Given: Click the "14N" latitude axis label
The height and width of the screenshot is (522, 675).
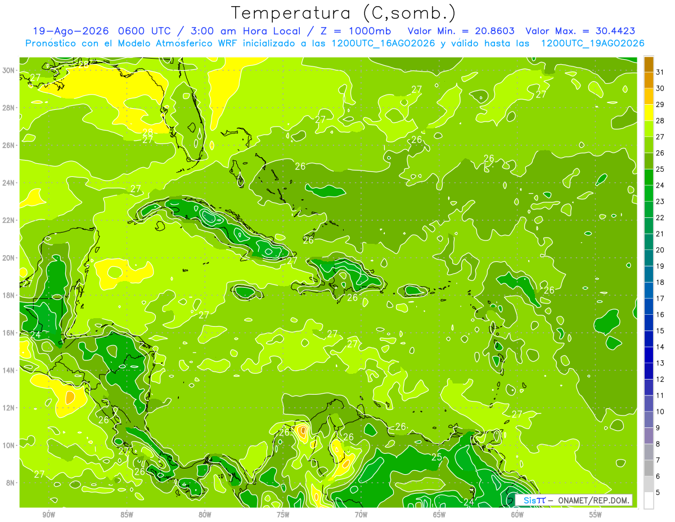Looking at the screenshot, I should tap(9, 371).
